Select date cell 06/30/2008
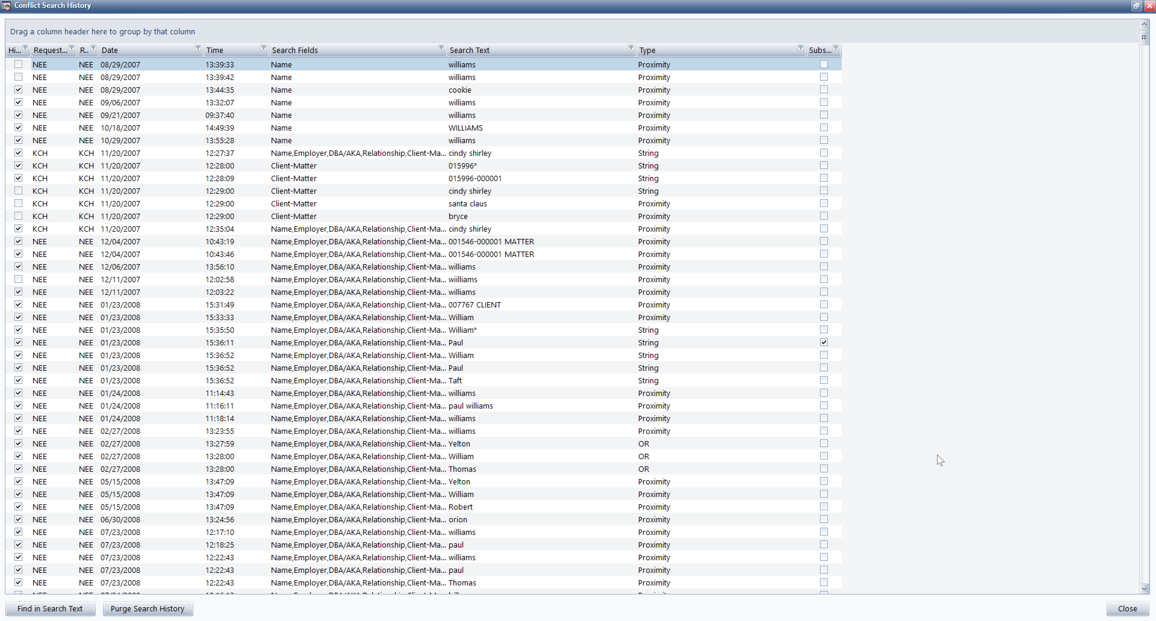Viewport: 1156px width, 621px height. tap(120, 520)
